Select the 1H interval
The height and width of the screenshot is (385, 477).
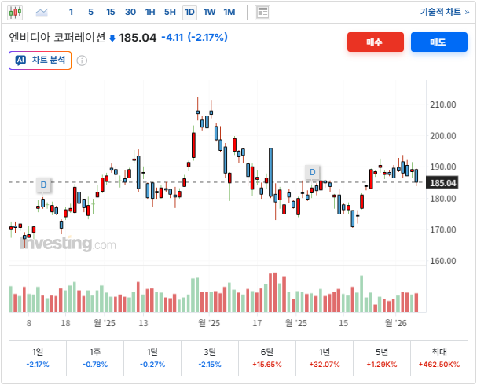[150, 12]
